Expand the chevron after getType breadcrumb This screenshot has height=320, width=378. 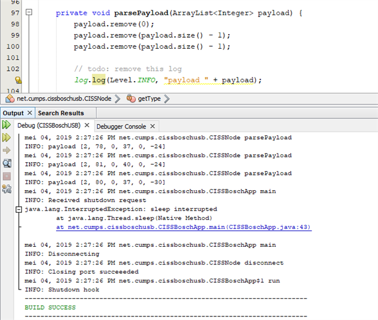pos(167,98)
